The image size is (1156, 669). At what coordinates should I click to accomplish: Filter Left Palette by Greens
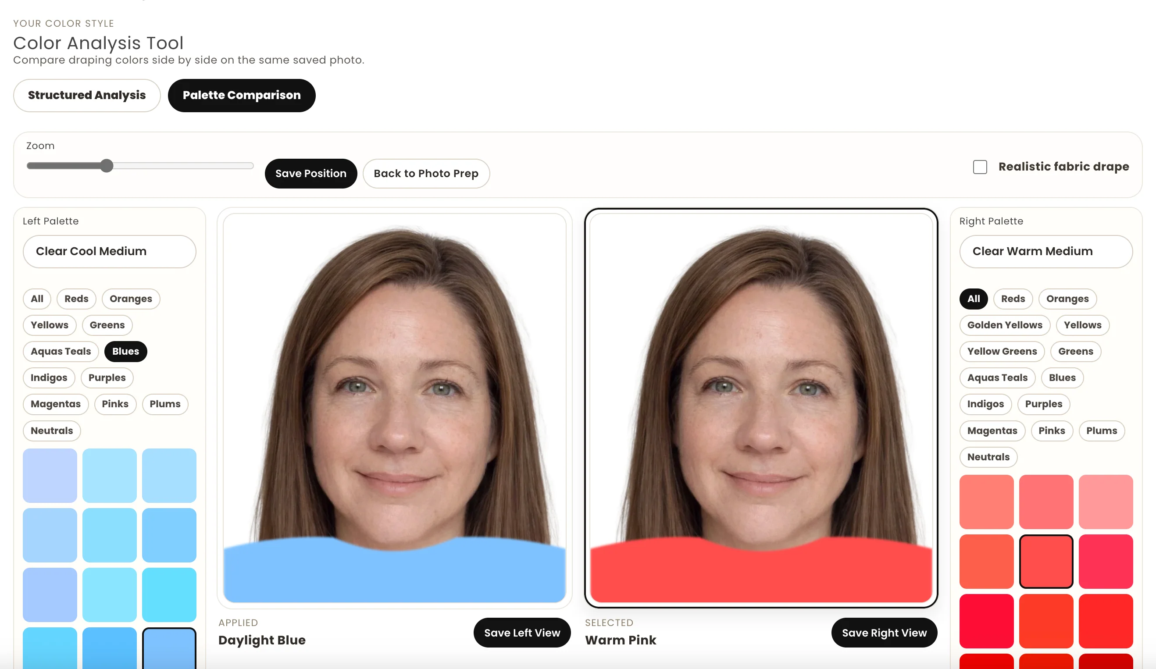tap(107, 325)
